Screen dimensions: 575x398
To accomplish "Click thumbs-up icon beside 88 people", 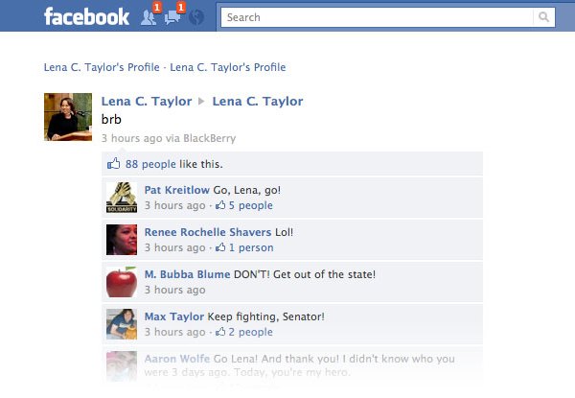I will pos(114,164).
